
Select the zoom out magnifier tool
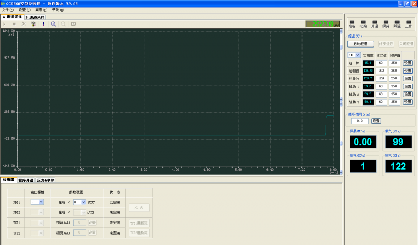coord(63,24)
